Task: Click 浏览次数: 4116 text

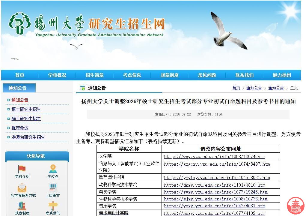Action: (x=209, y=114)
